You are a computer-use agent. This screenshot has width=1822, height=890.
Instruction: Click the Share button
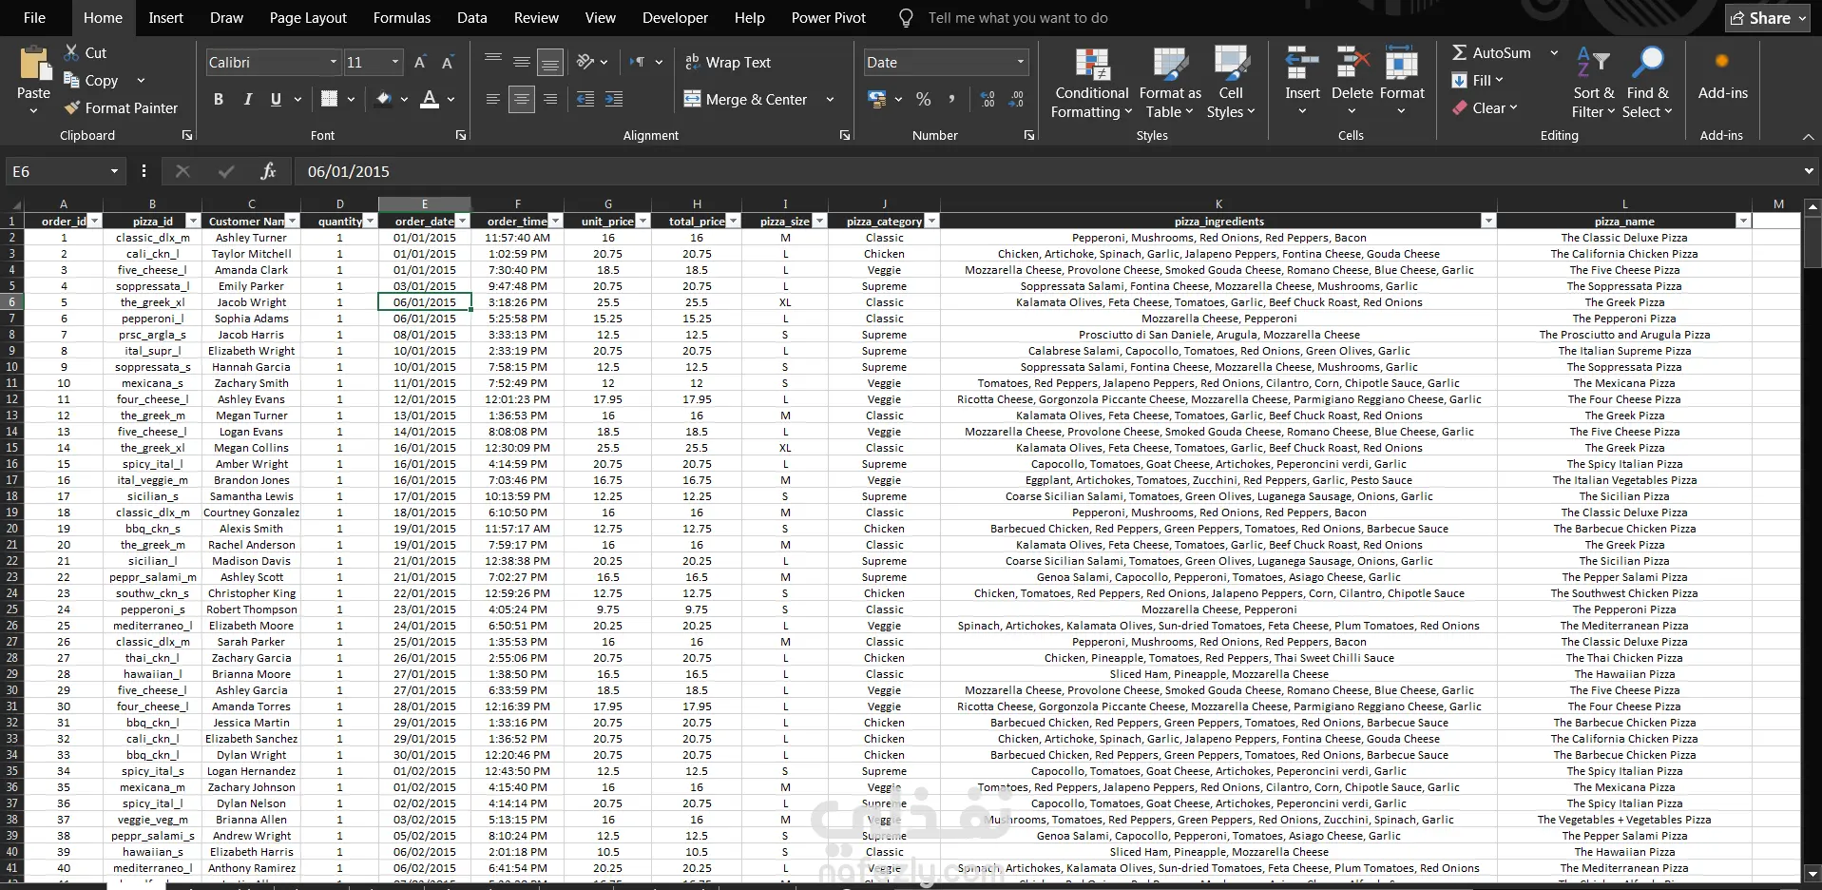coord(1769,18)
